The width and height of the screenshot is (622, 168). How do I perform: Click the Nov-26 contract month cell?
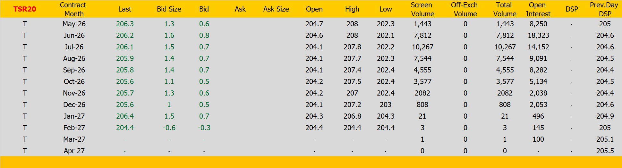click(x=74, y=93)
